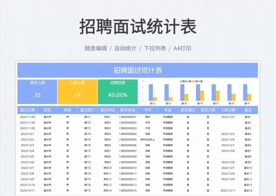The image size is (276, 196).
Task: Select the 专业 column header
Action: (x=168, y=110)
